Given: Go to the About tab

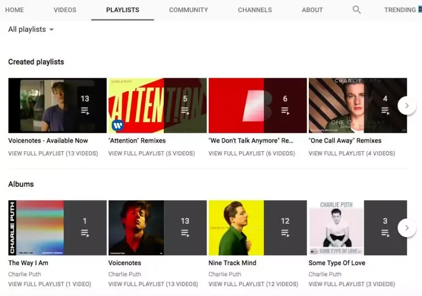Looking at the screenshot, I should [312, 10].
